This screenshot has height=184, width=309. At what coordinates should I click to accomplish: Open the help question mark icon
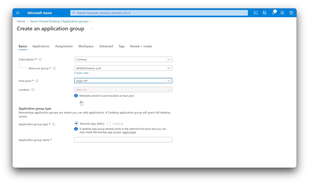(291, 13)
